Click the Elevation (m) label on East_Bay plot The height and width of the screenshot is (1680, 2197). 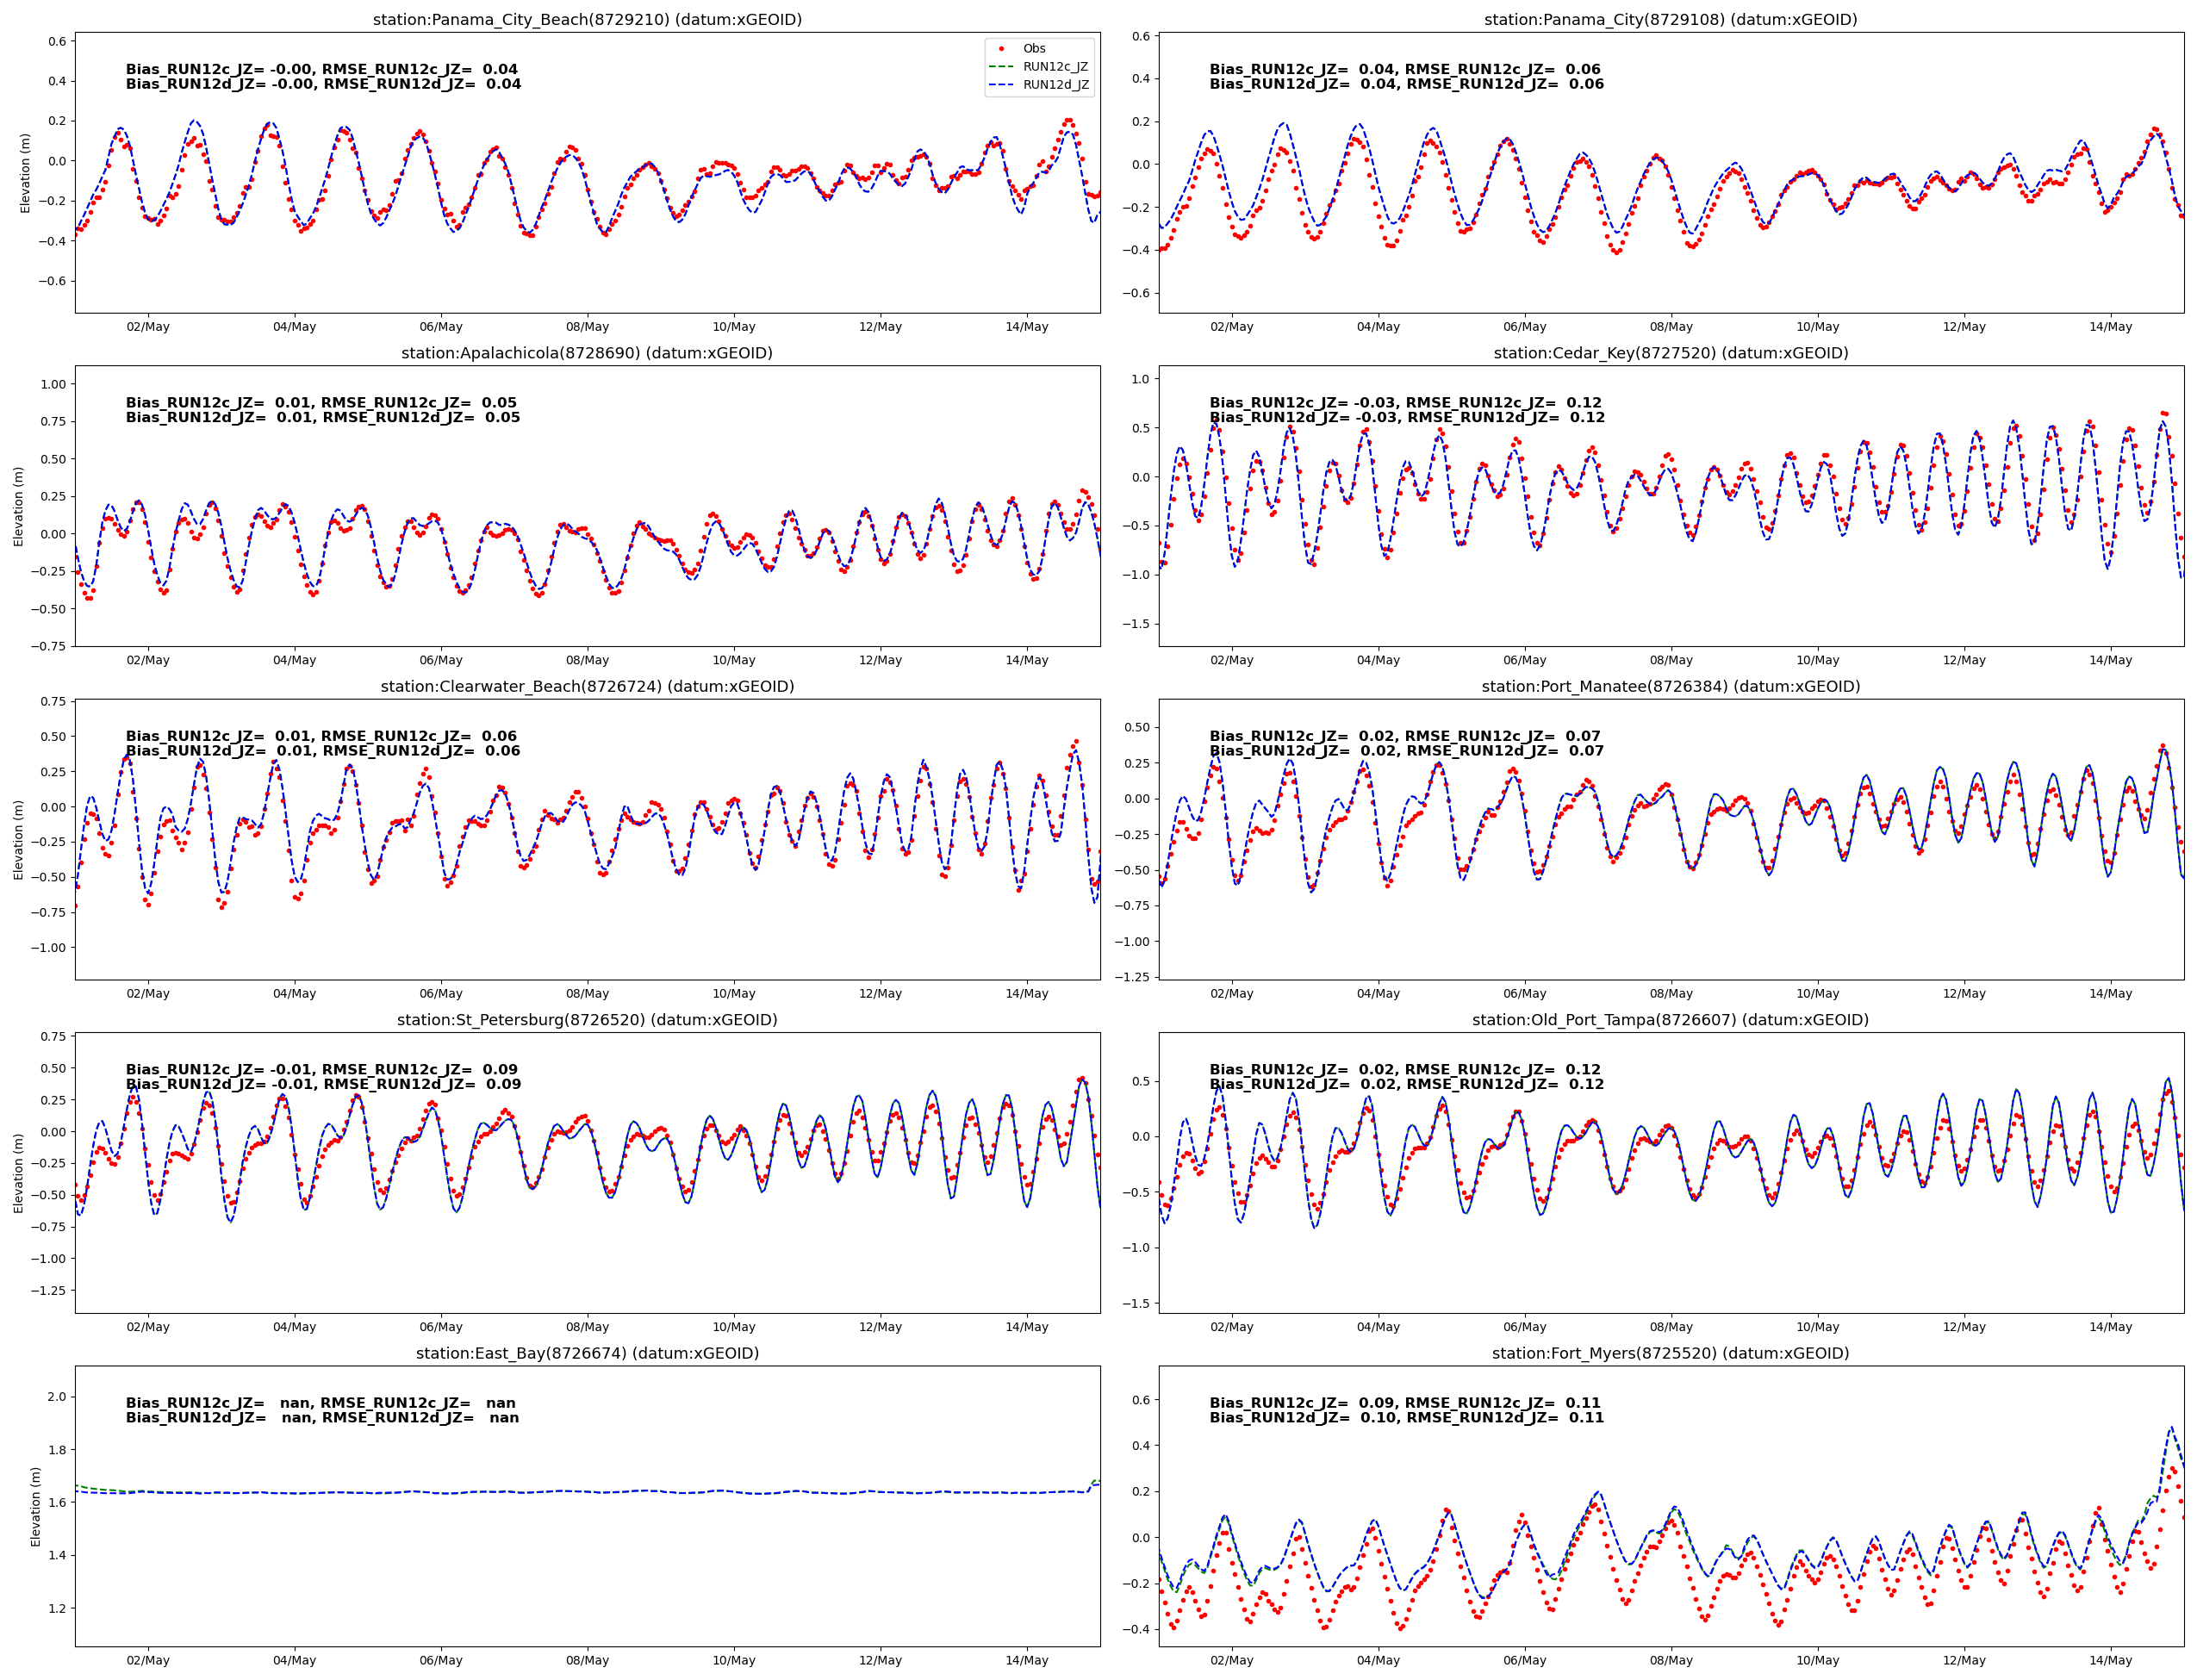pos(36,1506)
